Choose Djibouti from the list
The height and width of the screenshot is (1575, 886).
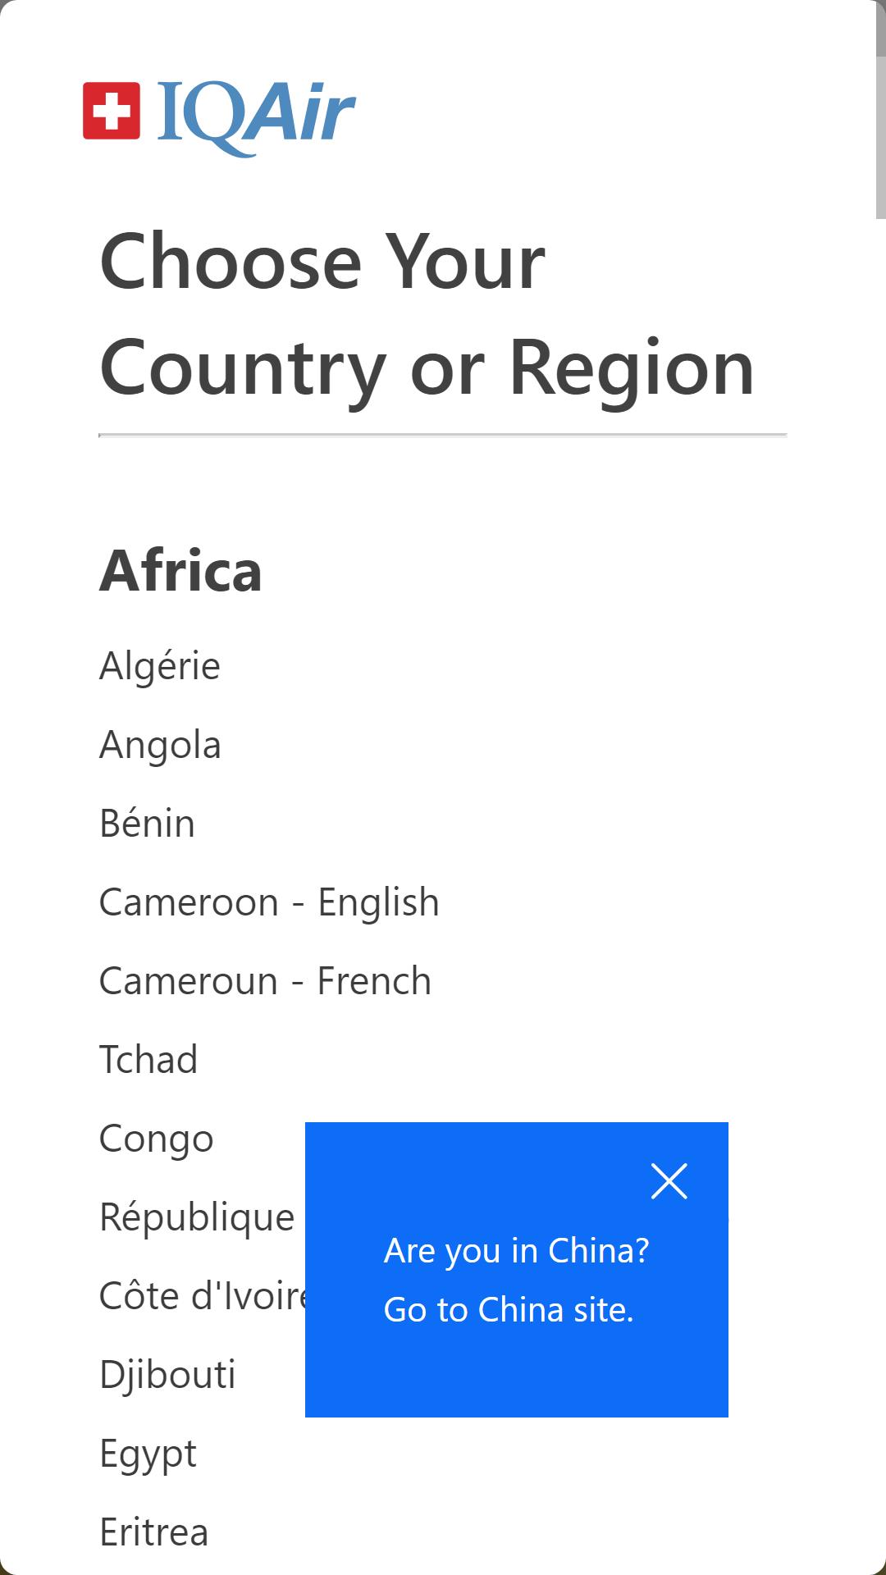coord(167,1375)
